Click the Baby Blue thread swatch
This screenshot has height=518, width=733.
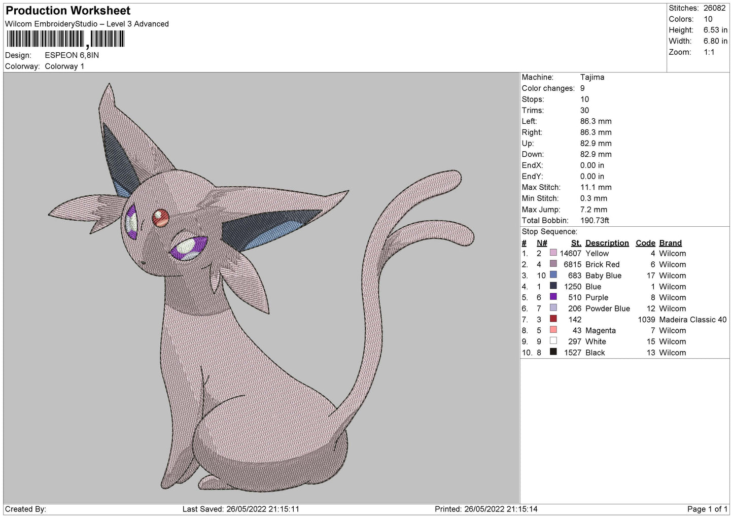click(553, 275)
